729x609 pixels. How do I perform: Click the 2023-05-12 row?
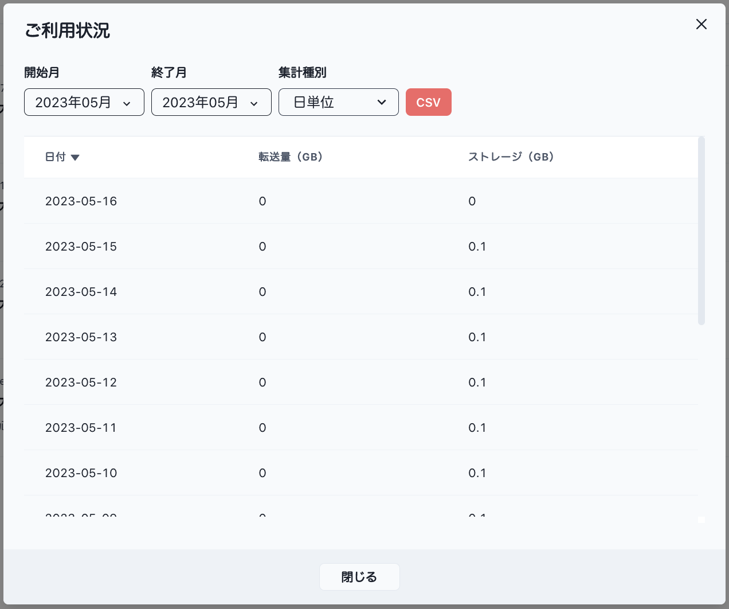coord(360,382)
